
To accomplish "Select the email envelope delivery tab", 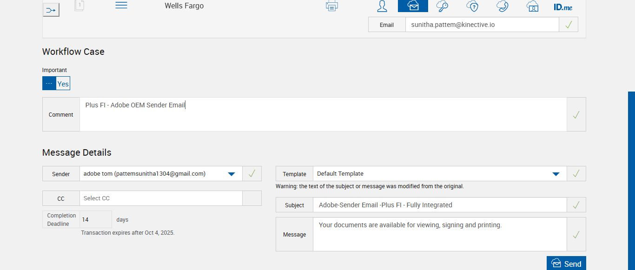I will click(x=413, y=6).
